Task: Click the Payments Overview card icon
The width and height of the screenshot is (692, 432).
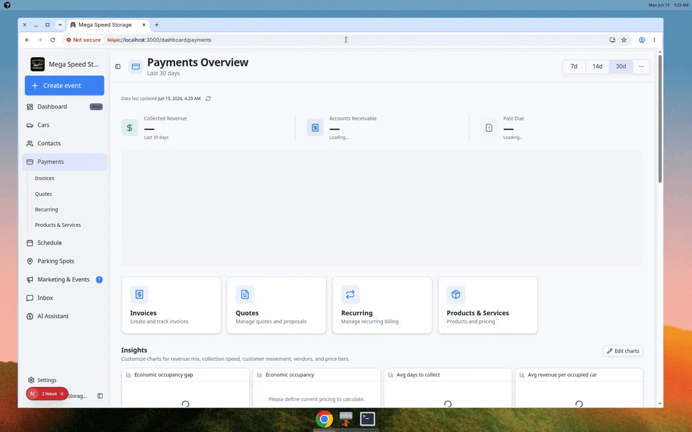Action: pos(136,66)
